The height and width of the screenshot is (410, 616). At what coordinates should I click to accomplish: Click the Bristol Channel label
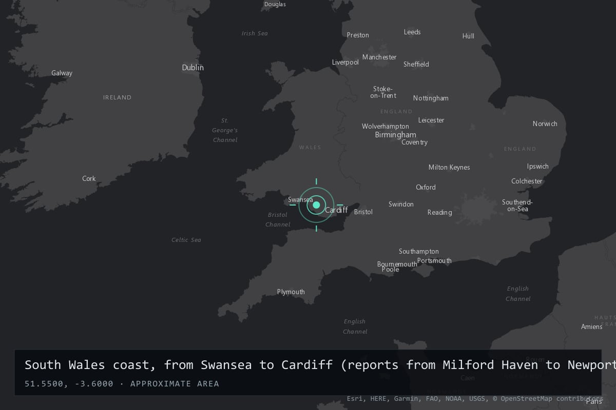tap(278, 219)
